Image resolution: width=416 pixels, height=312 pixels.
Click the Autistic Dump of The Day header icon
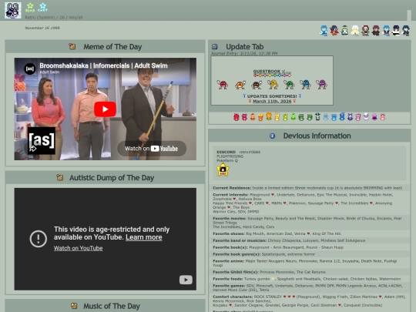pos(60,177)
